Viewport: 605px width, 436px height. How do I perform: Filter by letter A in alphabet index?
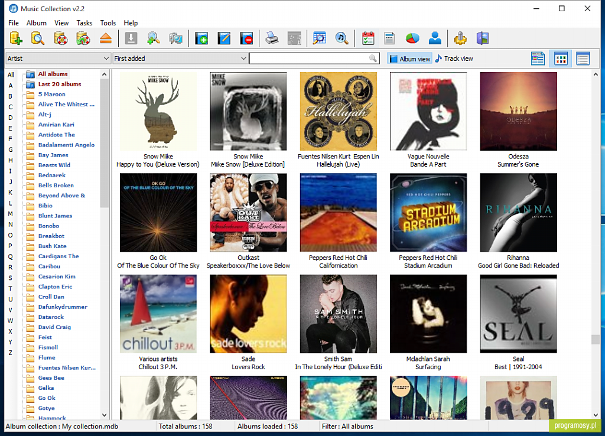11,86
